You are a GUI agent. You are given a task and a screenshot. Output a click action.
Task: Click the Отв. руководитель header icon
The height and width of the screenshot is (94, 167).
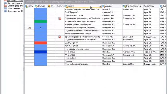(124, 6)
